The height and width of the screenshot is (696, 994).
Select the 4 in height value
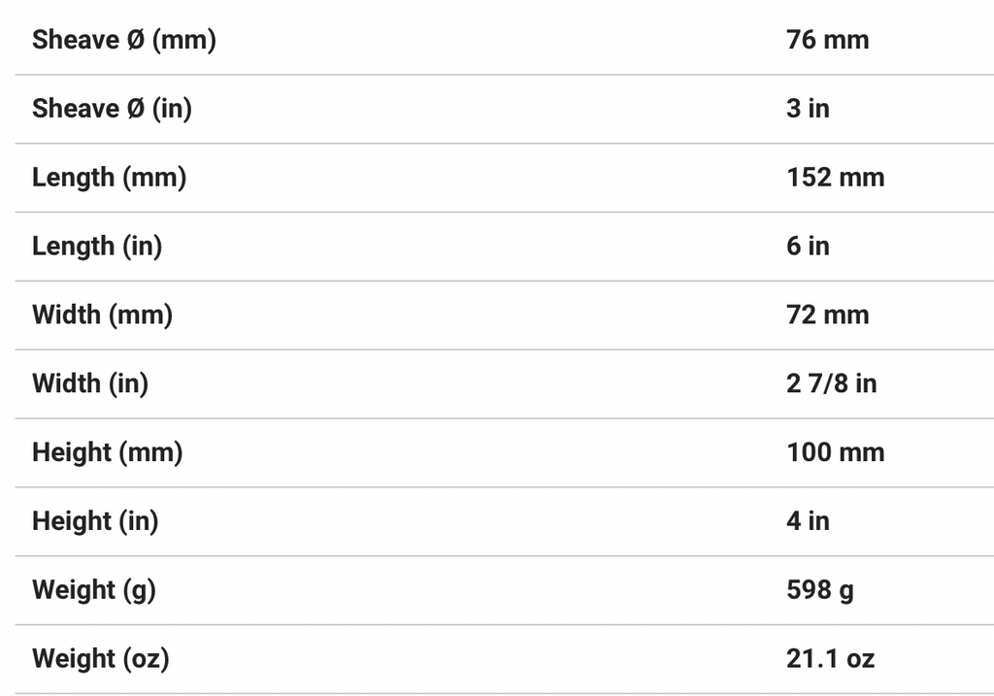[808, 521]
